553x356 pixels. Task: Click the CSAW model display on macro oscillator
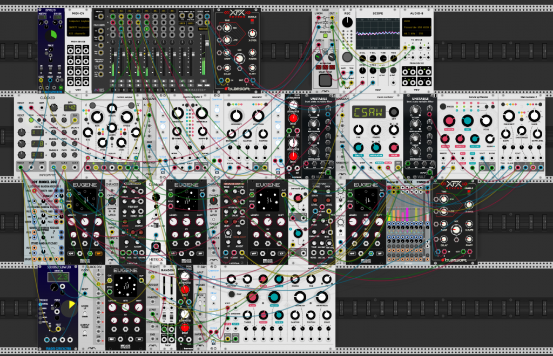[368, 112]
